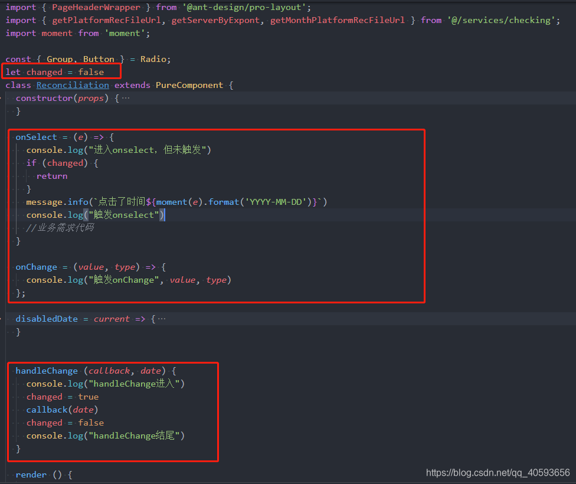Image resolution: width=576 pixels, height=484 pixels.
Task: Expand the folded constructor(props) body ellipsis
Action: (126, 98)
